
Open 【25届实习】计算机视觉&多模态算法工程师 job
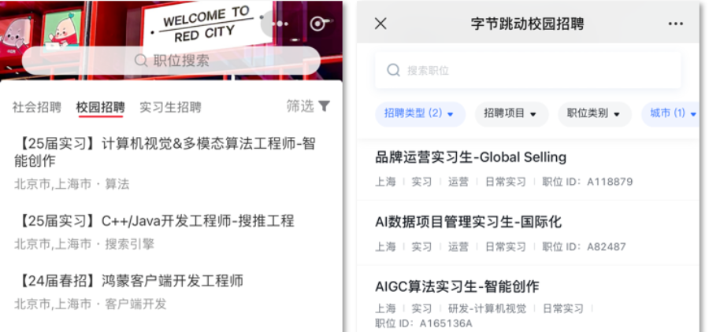click(165, 152)
